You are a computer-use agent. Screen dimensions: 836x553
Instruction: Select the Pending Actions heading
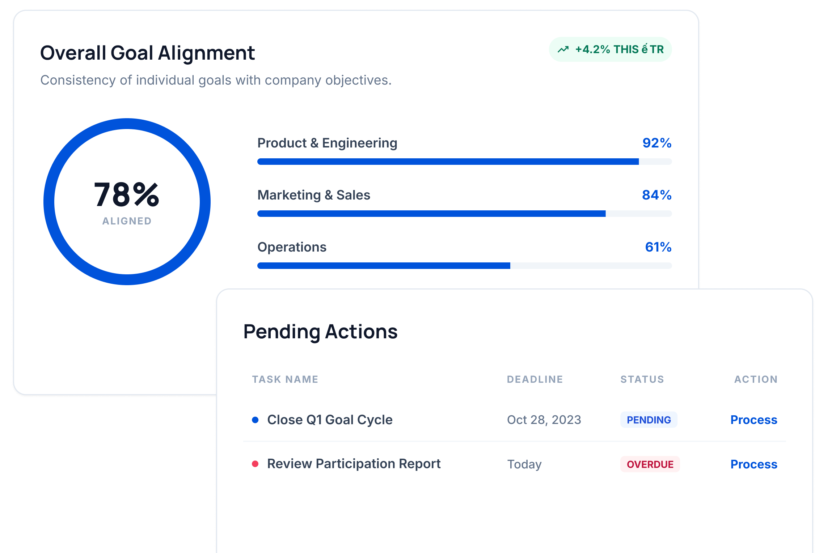[x=321, y=331]
